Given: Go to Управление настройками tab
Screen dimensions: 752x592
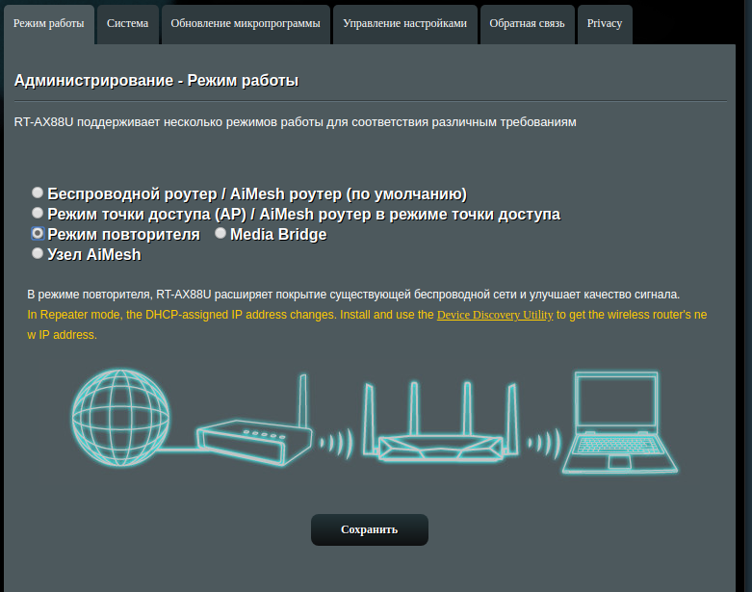Looking at the screenshot, I should [x=404, y=24].
